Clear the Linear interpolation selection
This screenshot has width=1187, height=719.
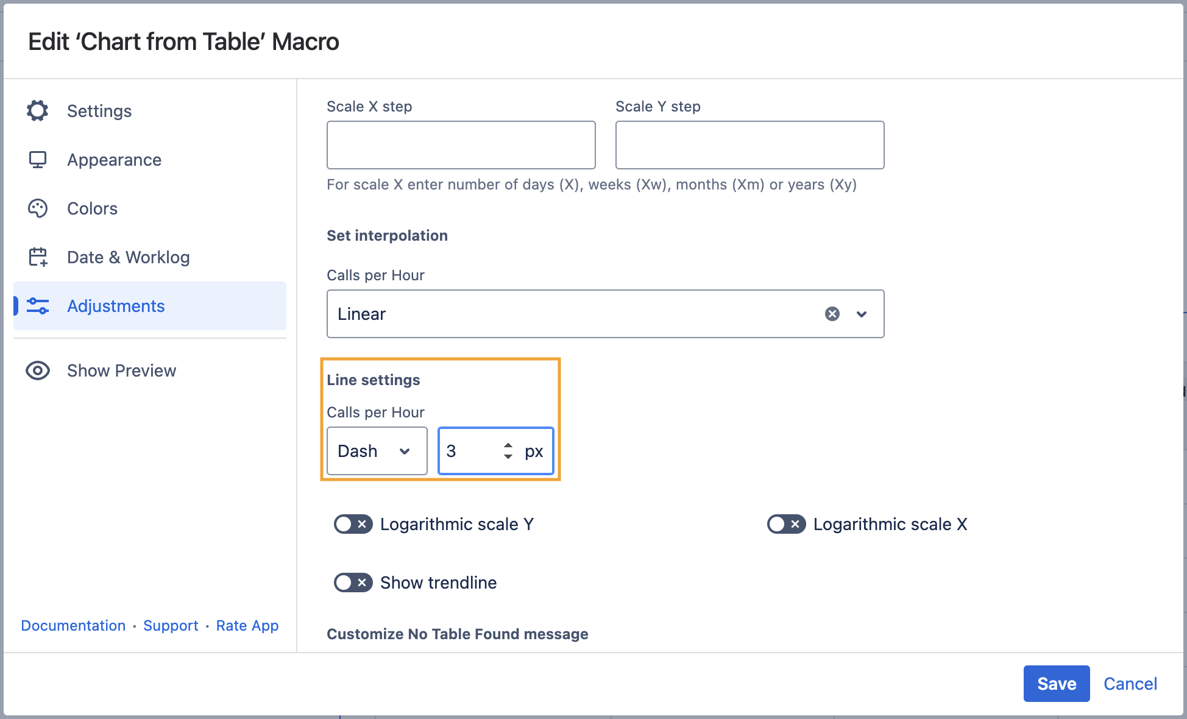click(x=832, y=314)
